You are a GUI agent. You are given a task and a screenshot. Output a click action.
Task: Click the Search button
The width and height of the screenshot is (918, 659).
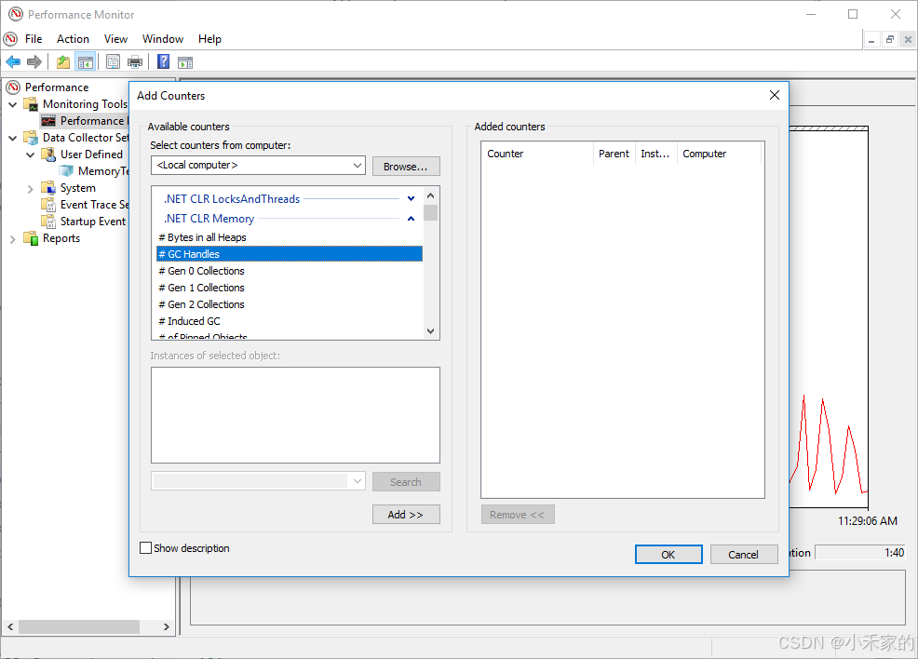(406, 481)
